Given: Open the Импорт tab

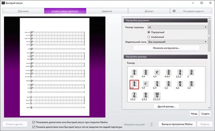Looking at the screenshot, I should pyautogui.click(x=149, y=11).
